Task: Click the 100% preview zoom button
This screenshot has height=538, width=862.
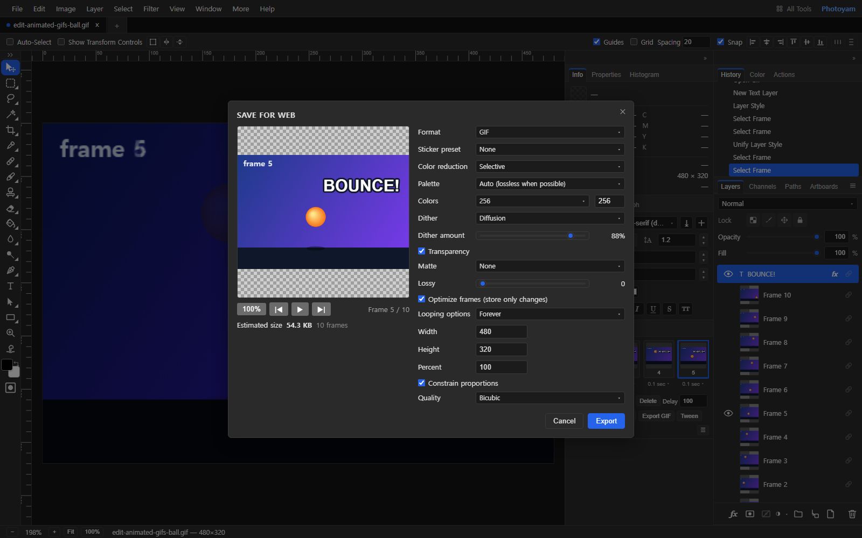Action: 251,309
